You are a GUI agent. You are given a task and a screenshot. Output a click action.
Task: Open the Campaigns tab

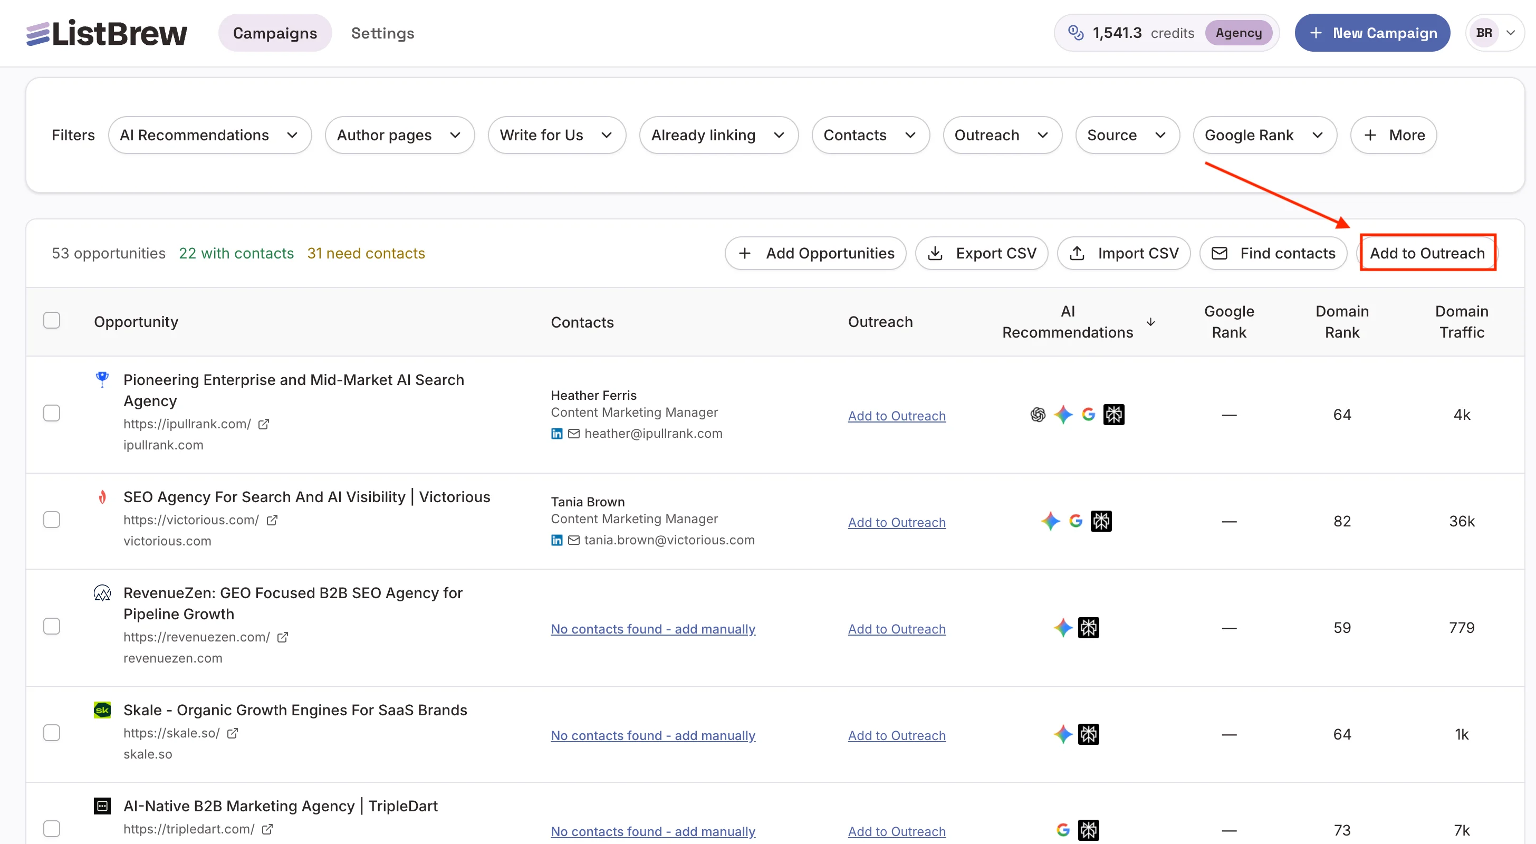click(x=275, y=33)
